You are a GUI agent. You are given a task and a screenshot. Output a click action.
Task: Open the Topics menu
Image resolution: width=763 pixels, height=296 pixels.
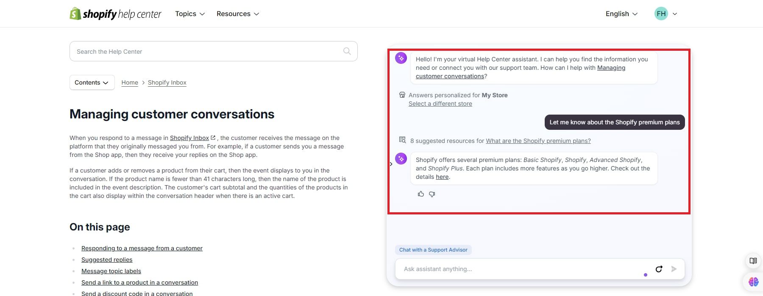189,14
